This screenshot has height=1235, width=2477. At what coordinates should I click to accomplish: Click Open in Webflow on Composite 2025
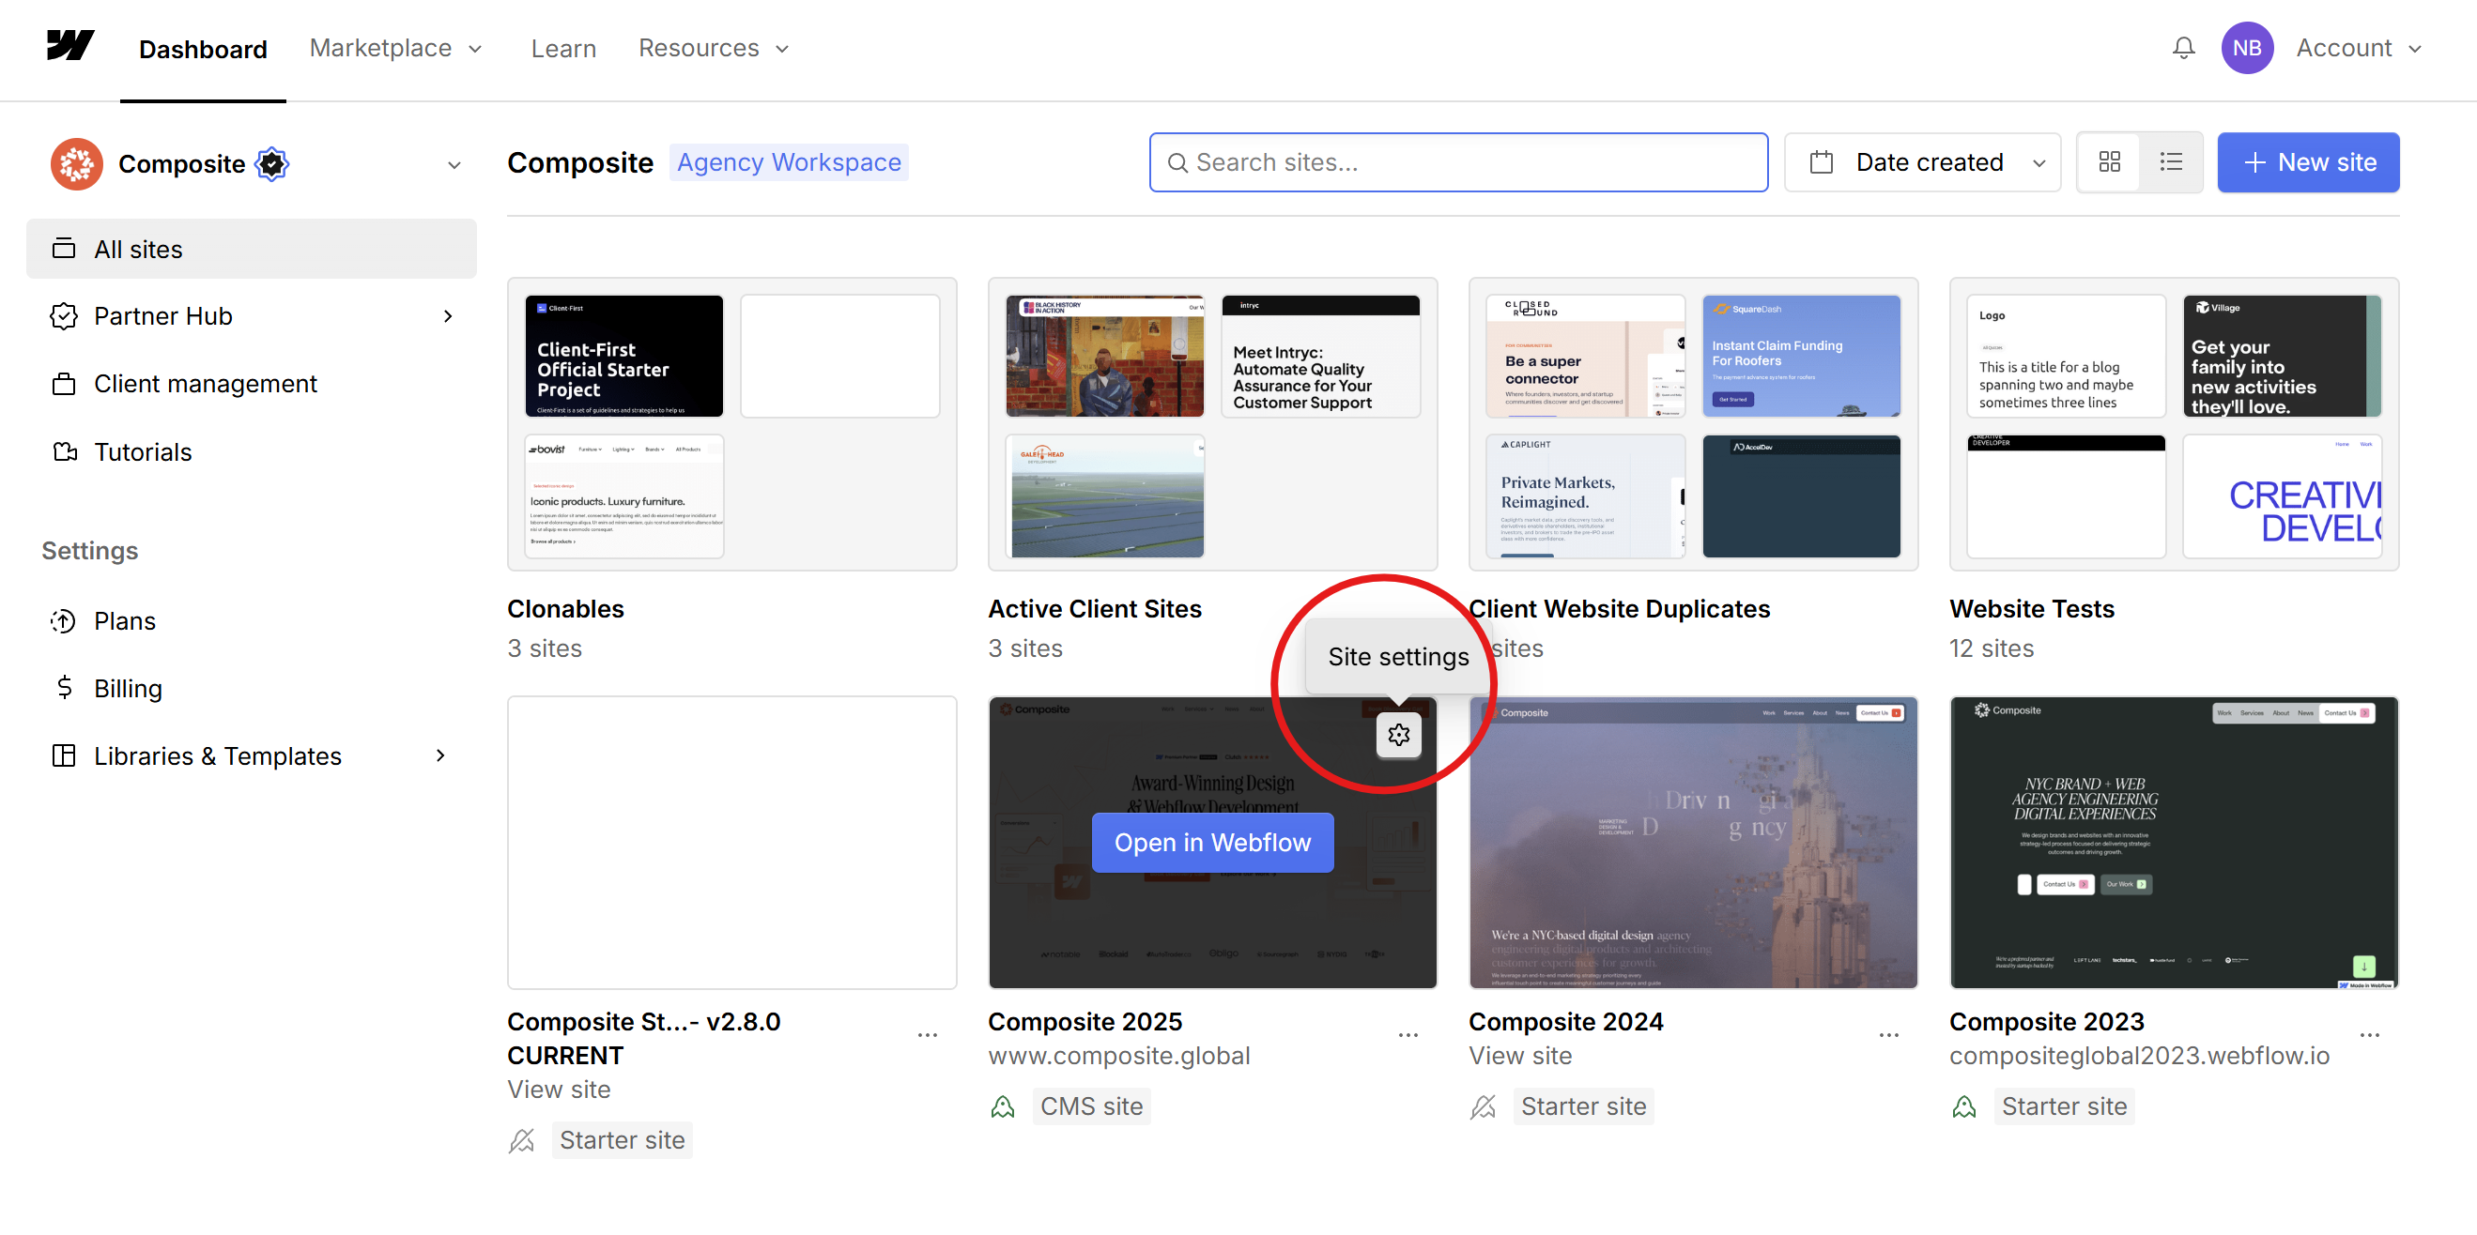(x=1211, y=842)
